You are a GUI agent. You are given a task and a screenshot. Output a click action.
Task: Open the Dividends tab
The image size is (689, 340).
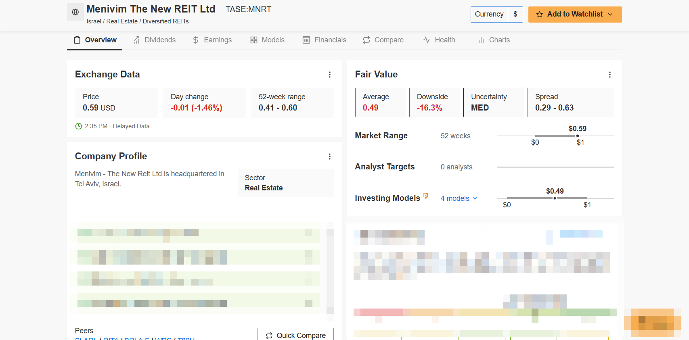[x=155, y=40]
